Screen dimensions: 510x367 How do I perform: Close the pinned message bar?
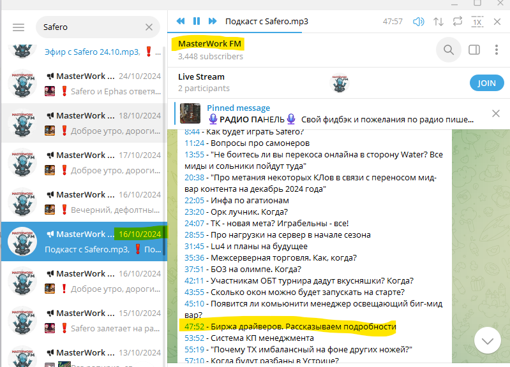496,113
